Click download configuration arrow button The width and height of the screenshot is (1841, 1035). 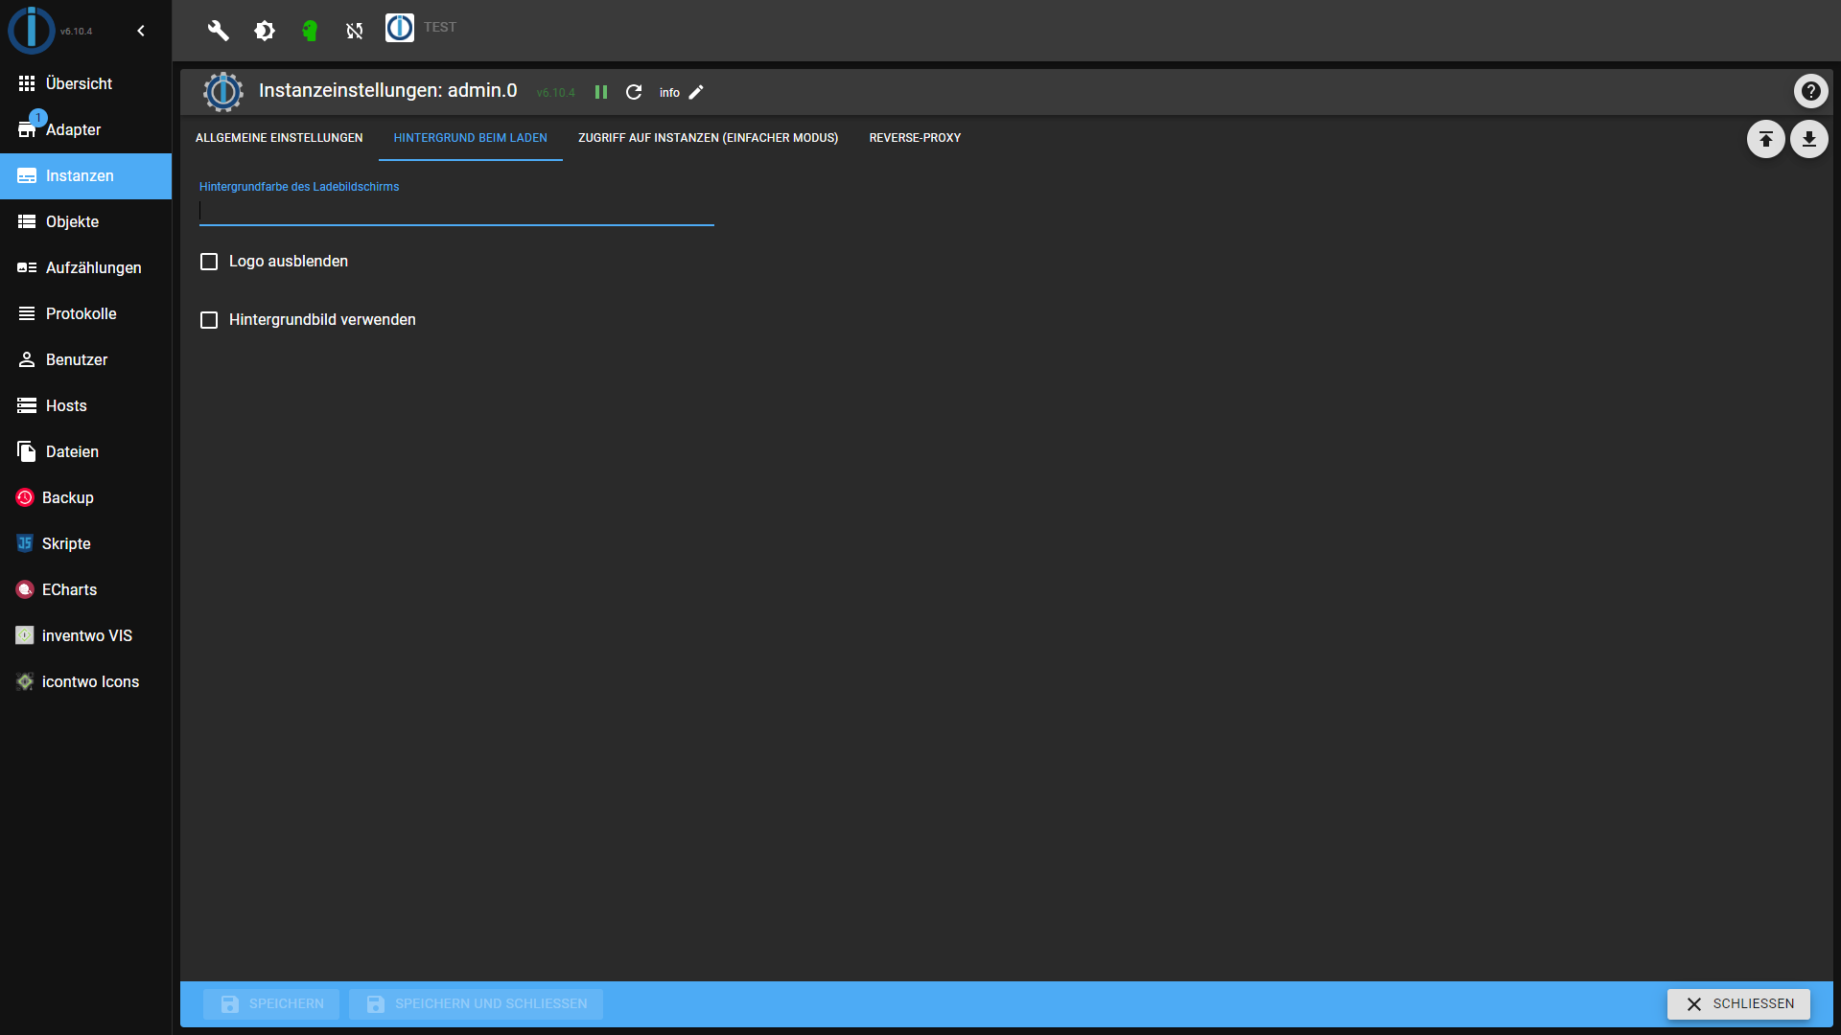(1808, 139)
